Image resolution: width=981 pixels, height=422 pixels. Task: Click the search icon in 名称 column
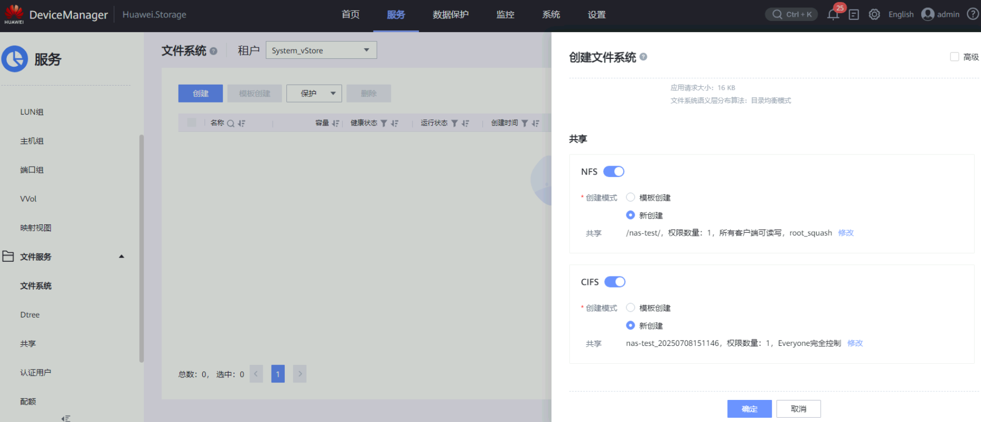pyautogui.click(x=230, y=123)
